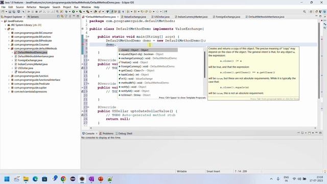Minimize the Project Explorer view
The image size is (327, 184).
74,16
